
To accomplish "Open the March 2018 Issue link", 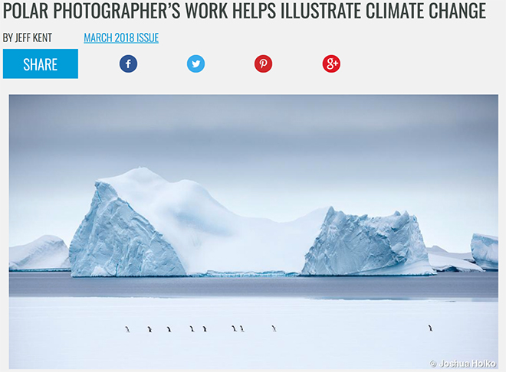I will [121, 38].
